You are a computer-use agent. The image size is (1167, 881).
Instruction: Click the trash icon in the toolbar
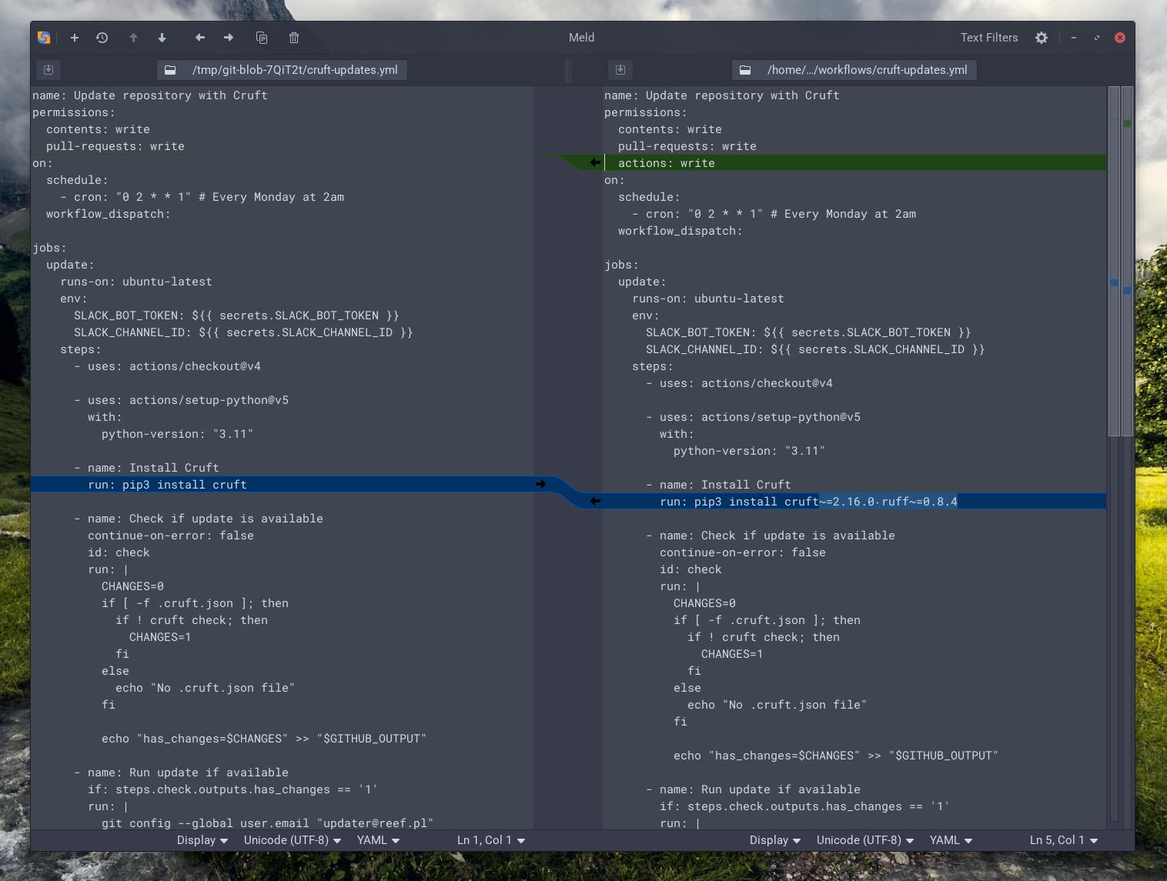(x=293, y=37)
